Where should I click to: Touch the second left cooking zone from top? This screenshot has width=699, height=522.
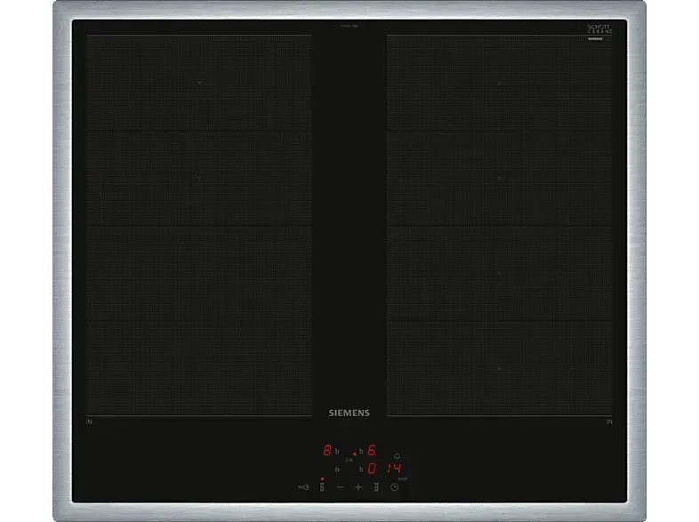click(198, 178)
